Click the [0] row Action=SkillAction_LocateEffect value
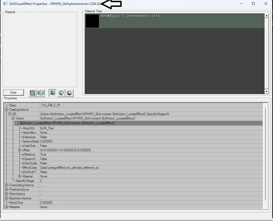273x221 pixels. click(x=105, y=114)
